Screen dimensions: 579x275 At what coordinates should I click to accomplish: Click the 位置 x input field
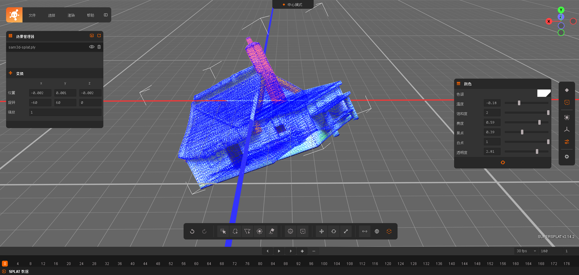(x=40, y=93)
